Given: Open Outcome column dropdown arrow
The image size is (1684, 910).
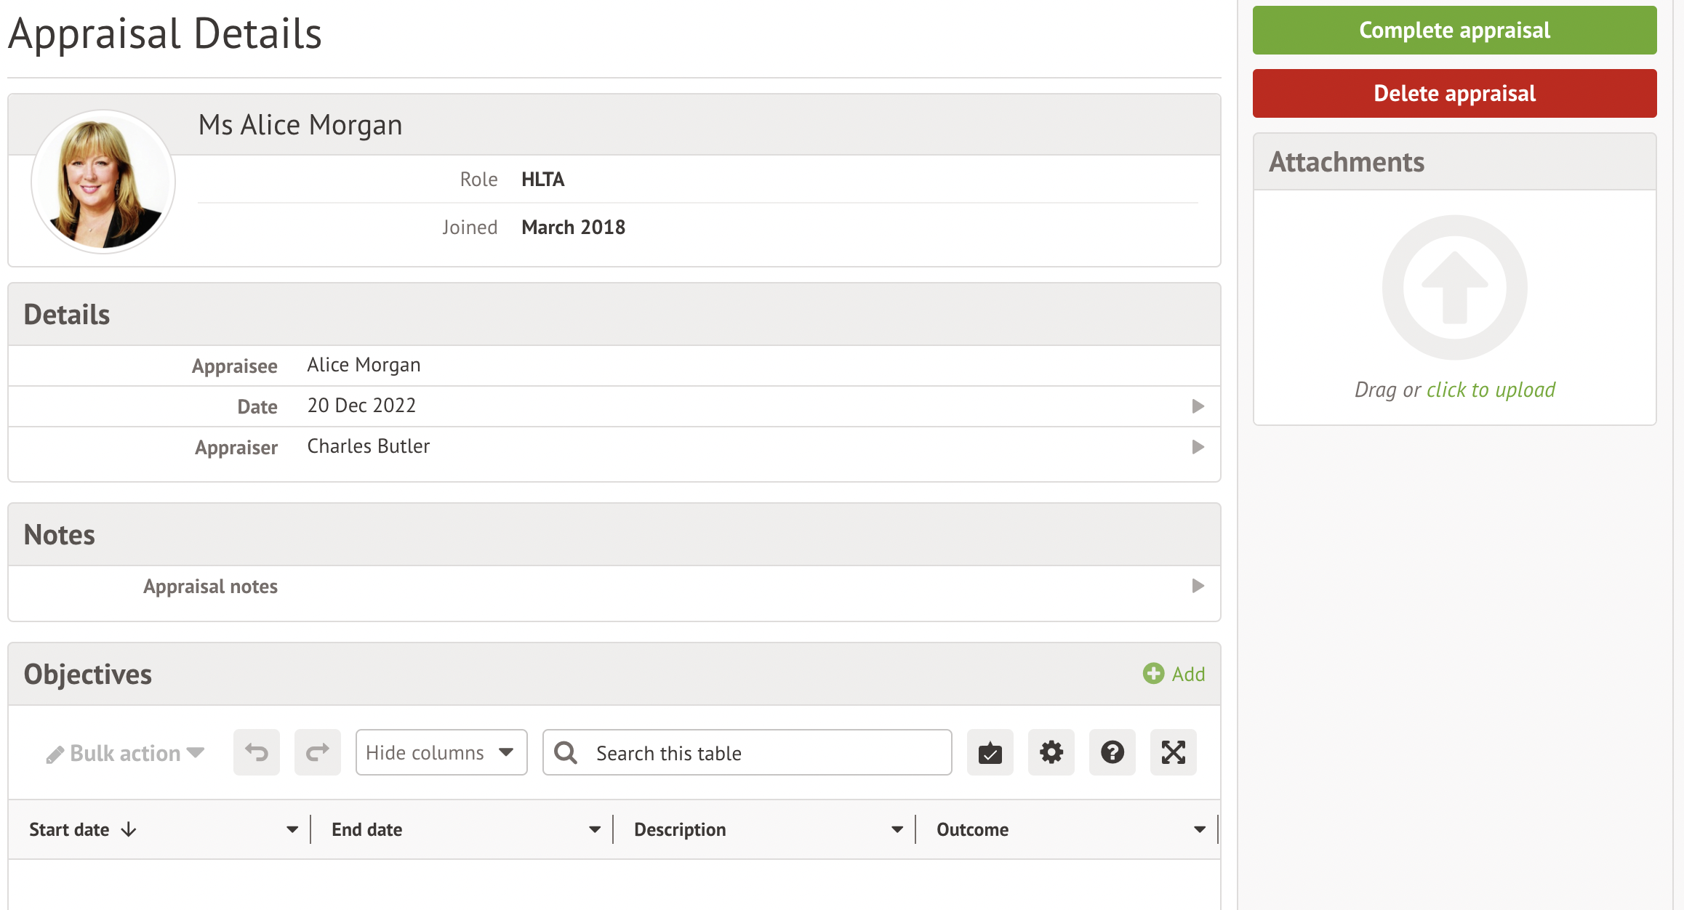Looking at the screenshot, I should [x=1200, y=830].
